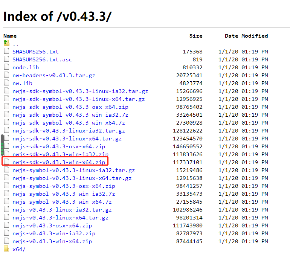Click file icon beside nwjs-sdk-symbol-v0.43.3-osx-x64.zip
290x262 pixels.
point(7,106)
